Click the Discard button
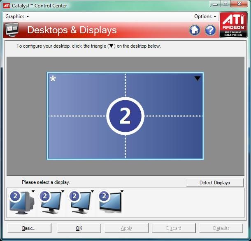 [174, 228]
